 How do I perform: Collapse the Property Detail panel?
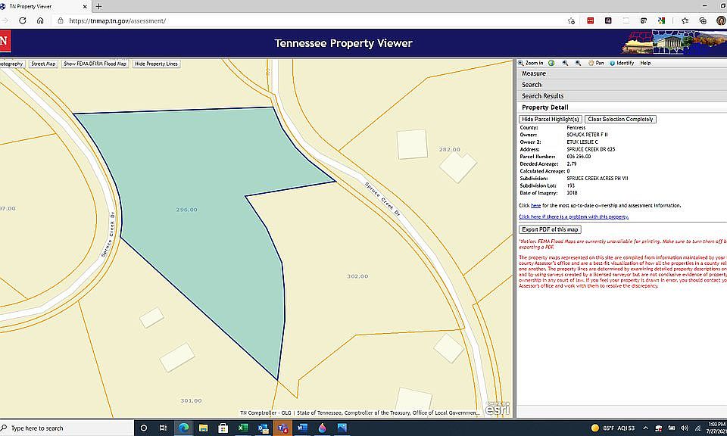622,107
